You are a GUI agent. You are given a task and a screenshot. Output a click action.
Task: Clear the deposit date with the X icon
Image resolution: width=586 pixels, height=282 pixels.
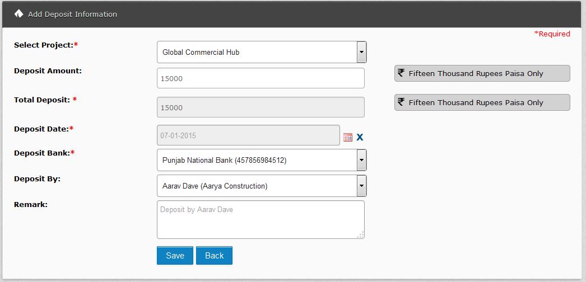point(360,137)
